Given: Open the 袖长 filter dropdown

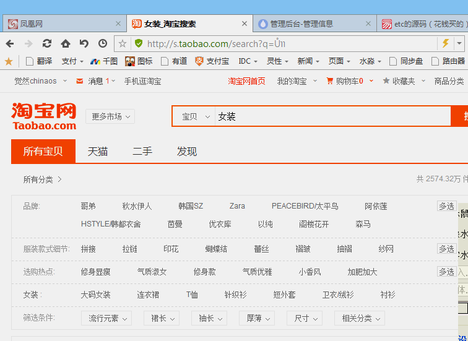Looking at the screenshot, I should 209,318.
